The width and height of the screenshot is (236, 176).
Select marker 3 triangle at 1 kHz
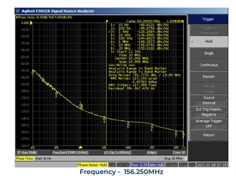click(x=80, y=106)
